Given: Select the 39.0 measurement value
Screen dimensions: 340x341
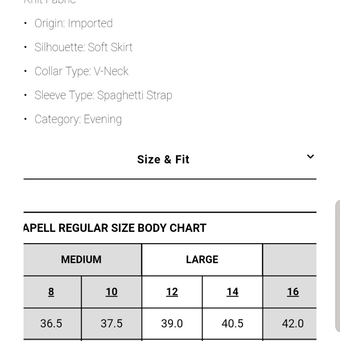Looking at the screenshot, I should coord(172,323).
